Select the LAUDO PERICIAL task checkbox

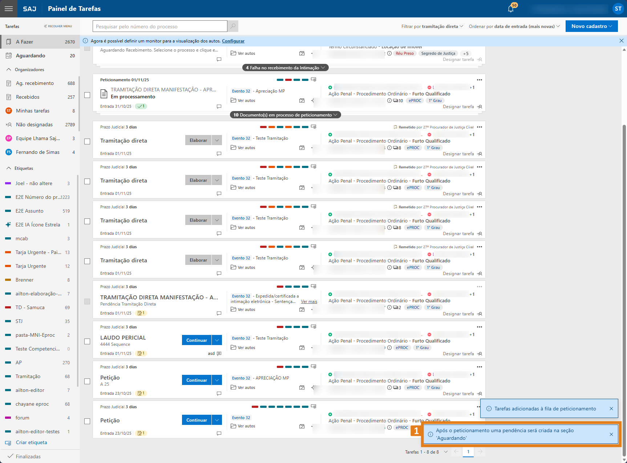pyautogui.click(x=87, y=341)
